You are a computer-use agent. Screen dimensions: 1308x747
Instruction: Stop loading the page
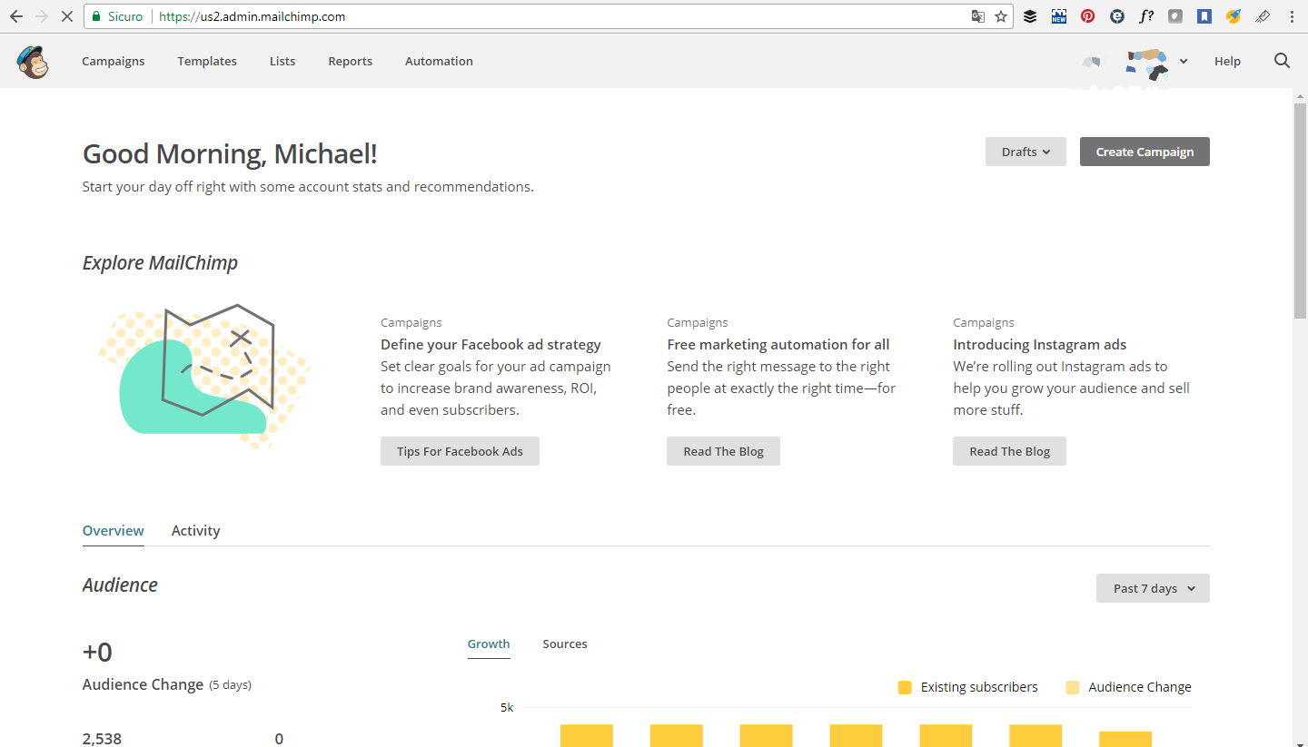[x=67, y=16]
